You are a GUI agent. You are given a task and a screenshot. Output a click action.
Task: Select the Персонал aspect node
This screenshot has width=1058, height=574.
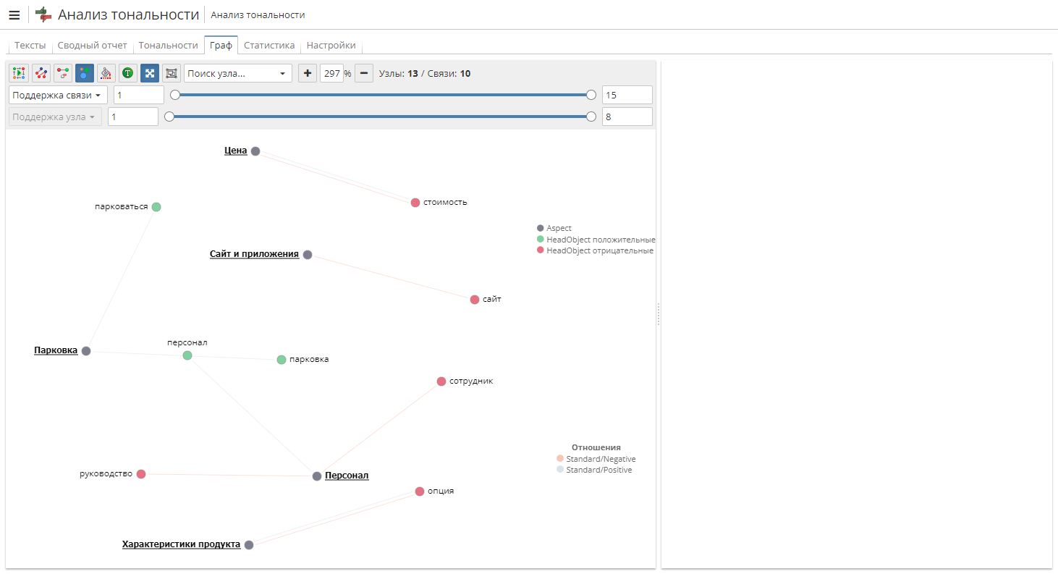point(317,476)
